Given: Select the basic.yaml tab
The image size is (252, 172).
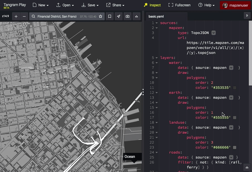Looking at the screenshot, I should coord(156,17).
